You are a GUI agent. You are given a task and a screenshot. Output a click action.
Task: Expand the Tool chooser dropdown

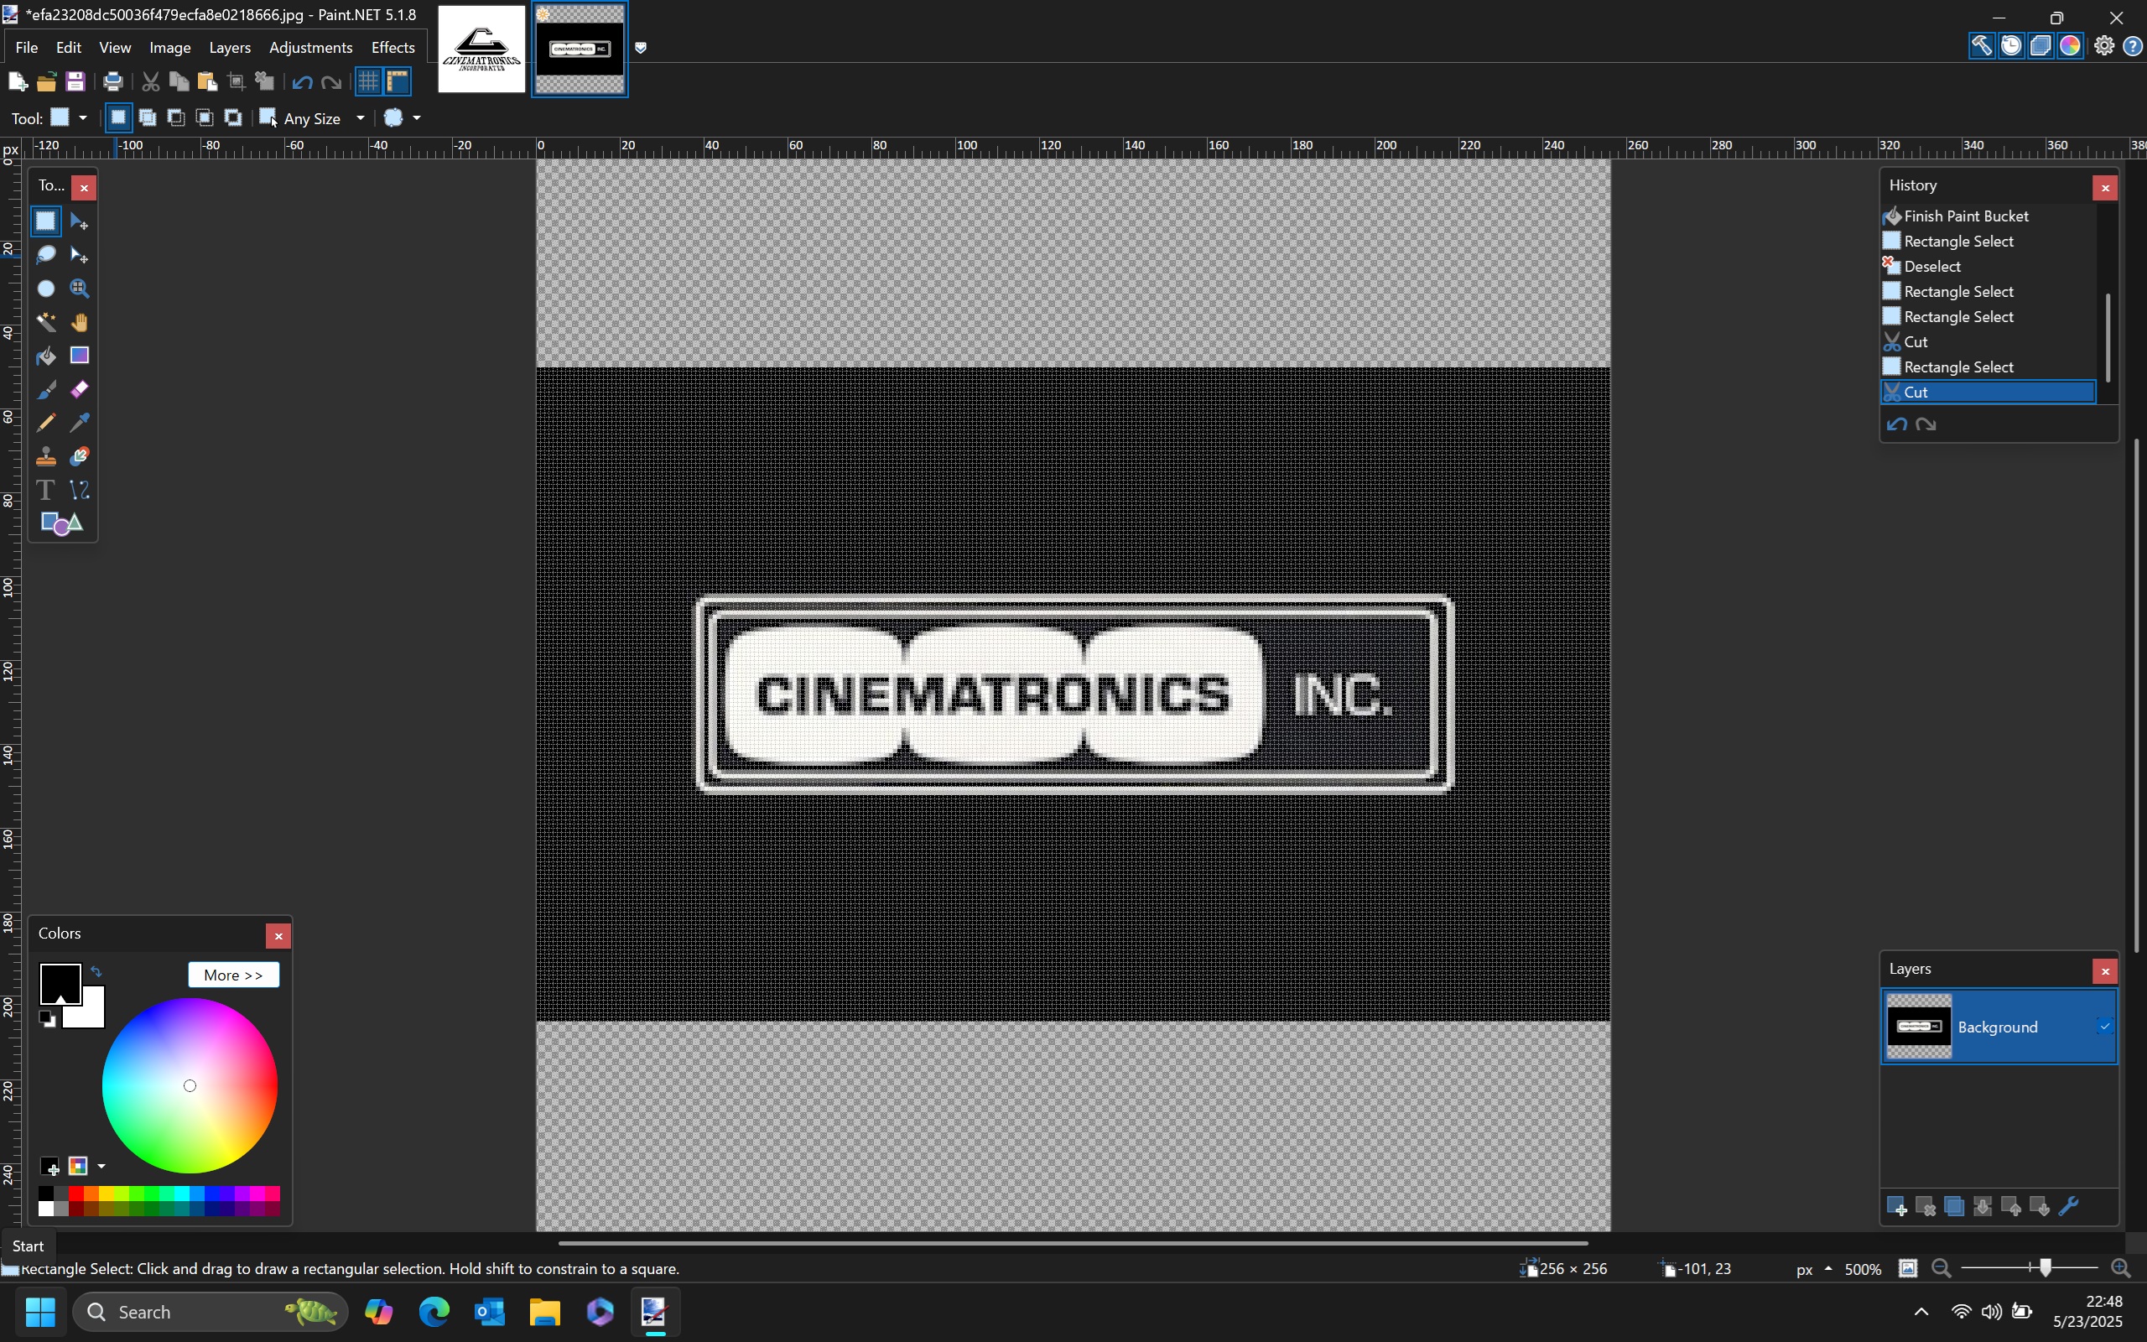click(x=82, y=118)
